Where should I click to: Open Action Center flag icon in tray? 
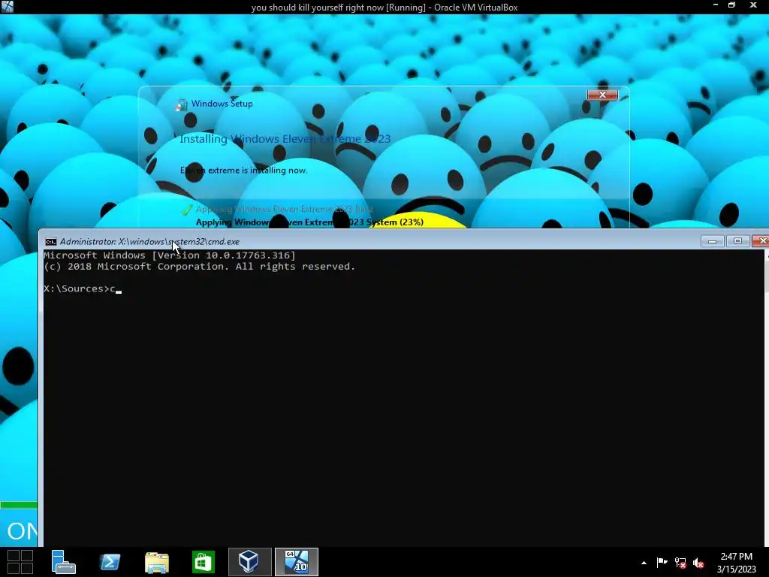(662, 562)
